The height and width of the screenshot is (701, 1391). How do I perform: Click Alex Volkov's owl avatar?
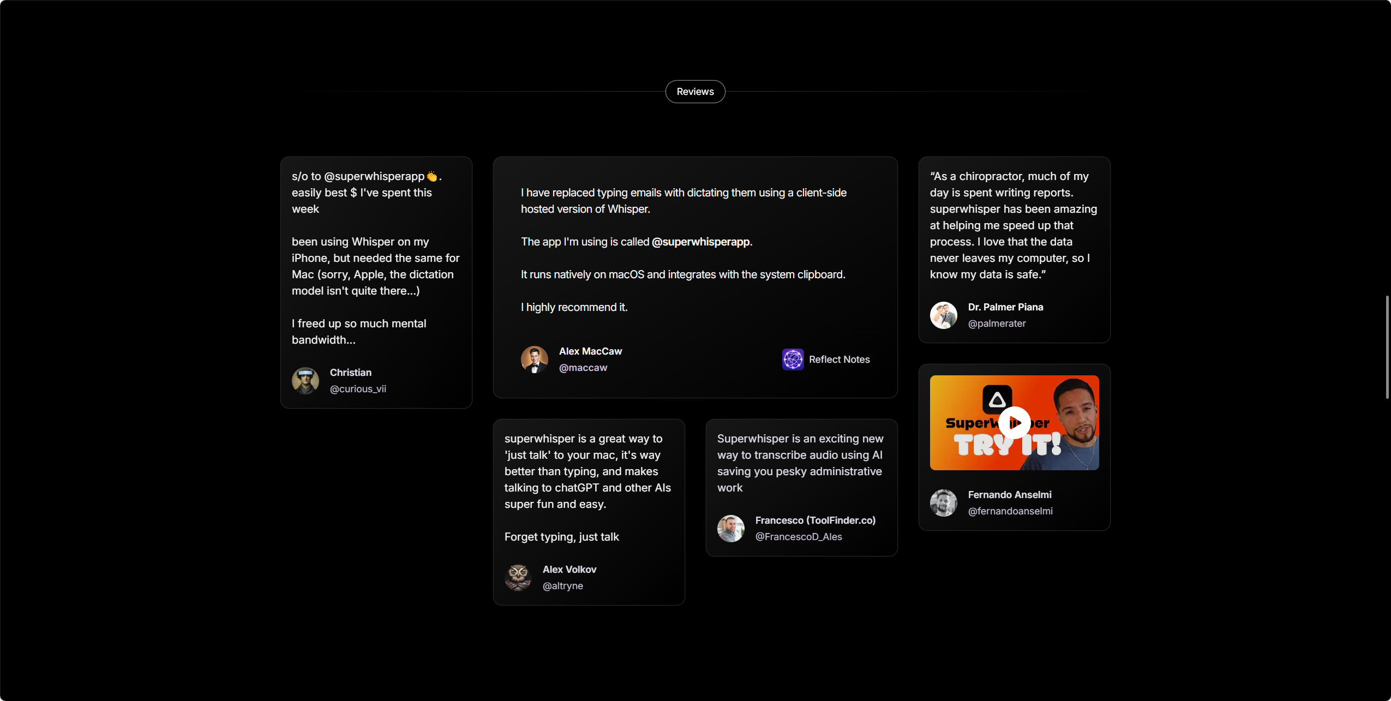tap(518, 578)
